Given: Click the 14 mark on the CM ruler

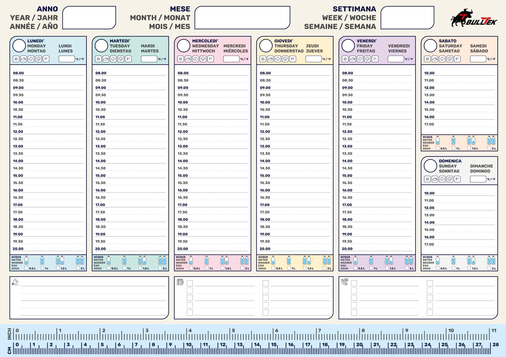Looking at the screenshot, I should pos(257,345).
